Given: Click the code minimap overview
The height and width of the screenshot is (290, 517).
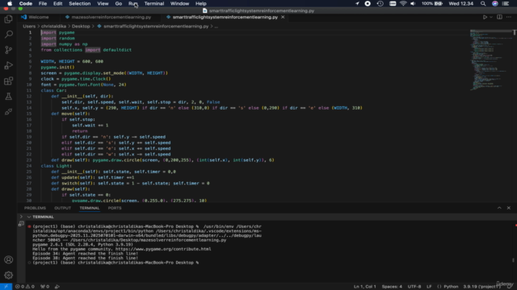Looking at the screenshot, I should [491, 59].
